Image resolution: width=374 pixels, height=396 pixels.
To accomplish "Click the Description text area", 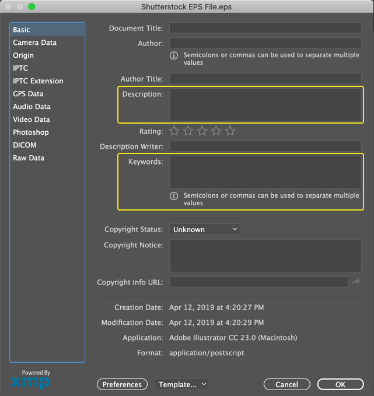I will point(265,104).
